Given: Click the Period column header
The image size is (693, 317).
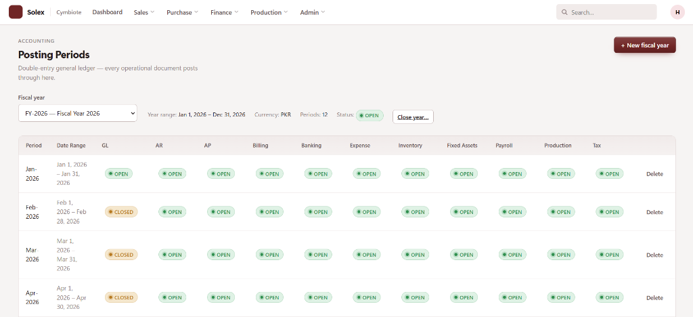Looking at the screenshot, I should (34, 146).
